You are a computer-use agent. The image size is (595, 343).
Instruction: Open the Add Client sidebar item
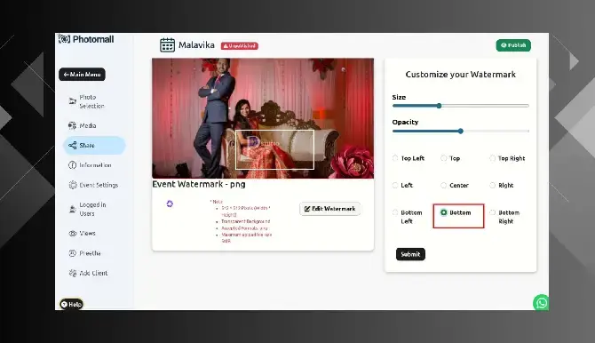coord(89,273)
